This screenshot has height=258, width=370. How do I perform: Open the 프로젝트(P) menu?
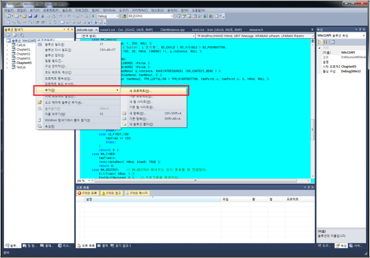pos(51,10)
